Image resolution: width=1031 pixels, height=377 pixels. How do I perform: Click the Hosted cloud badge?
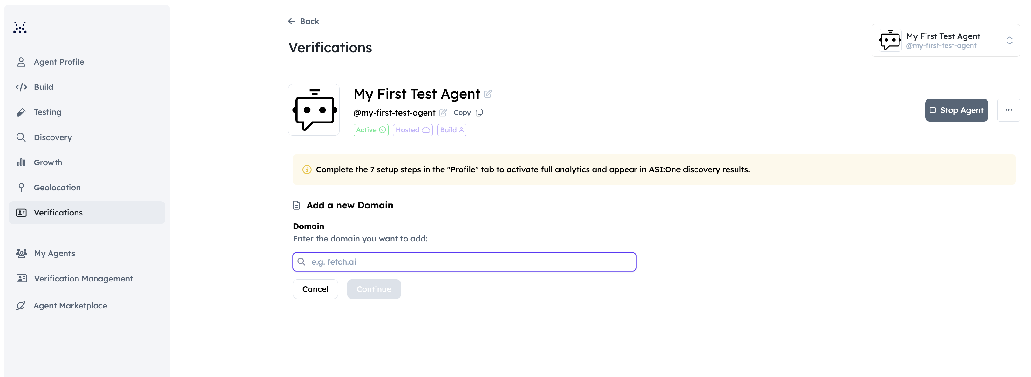click(413, 130)
